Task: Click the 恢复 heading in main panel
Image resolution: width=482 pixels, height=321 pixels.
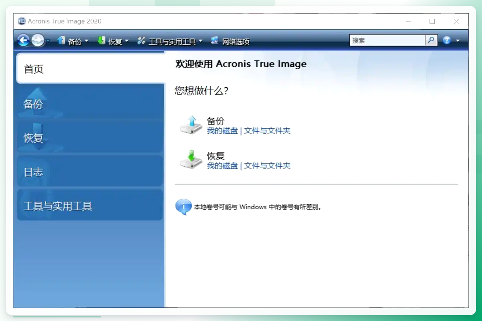Action: 215,156
